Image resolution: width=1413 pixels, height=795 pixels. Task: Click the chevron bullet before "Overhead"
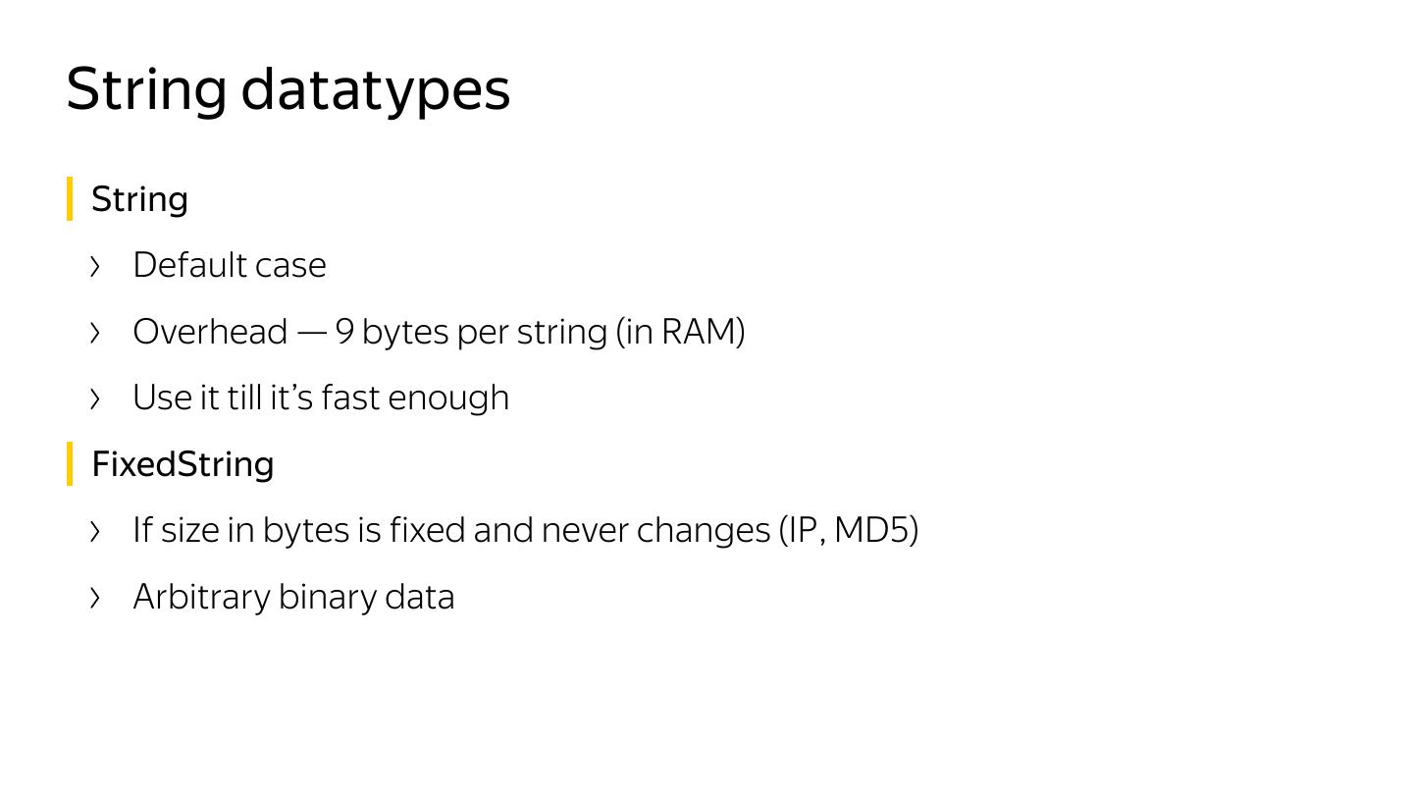(95, 333)
